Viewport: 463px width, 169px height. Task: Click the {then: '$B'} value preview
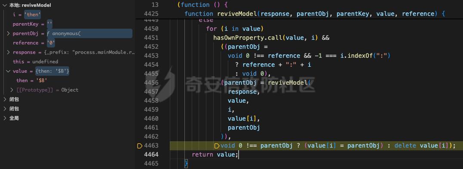[x=52, y=71]
